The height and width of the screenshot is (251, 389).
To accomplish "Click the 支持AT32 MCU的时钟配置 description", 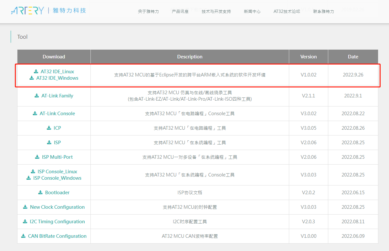I will pos(190,207).
